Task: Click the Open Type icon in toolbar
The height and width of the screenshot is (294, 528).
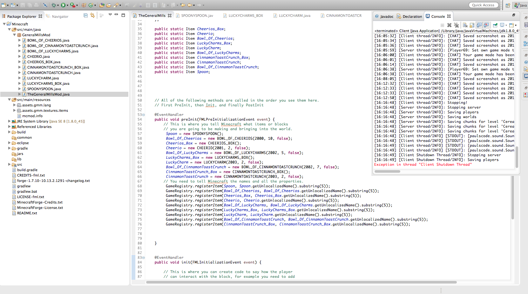Action: [102, 5]
